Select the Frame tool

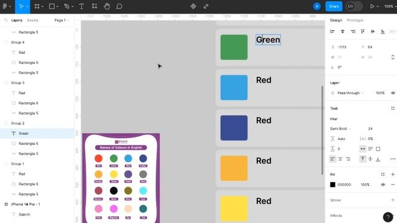coord(37,6)
